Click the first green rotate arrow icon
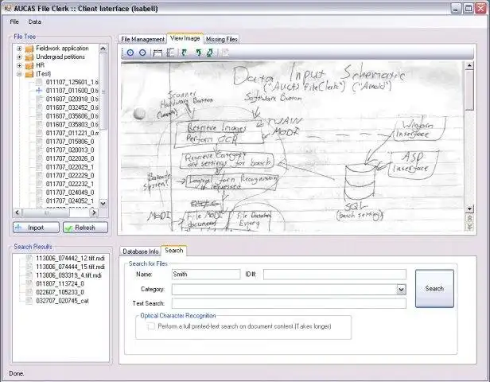 pos(184,53)
